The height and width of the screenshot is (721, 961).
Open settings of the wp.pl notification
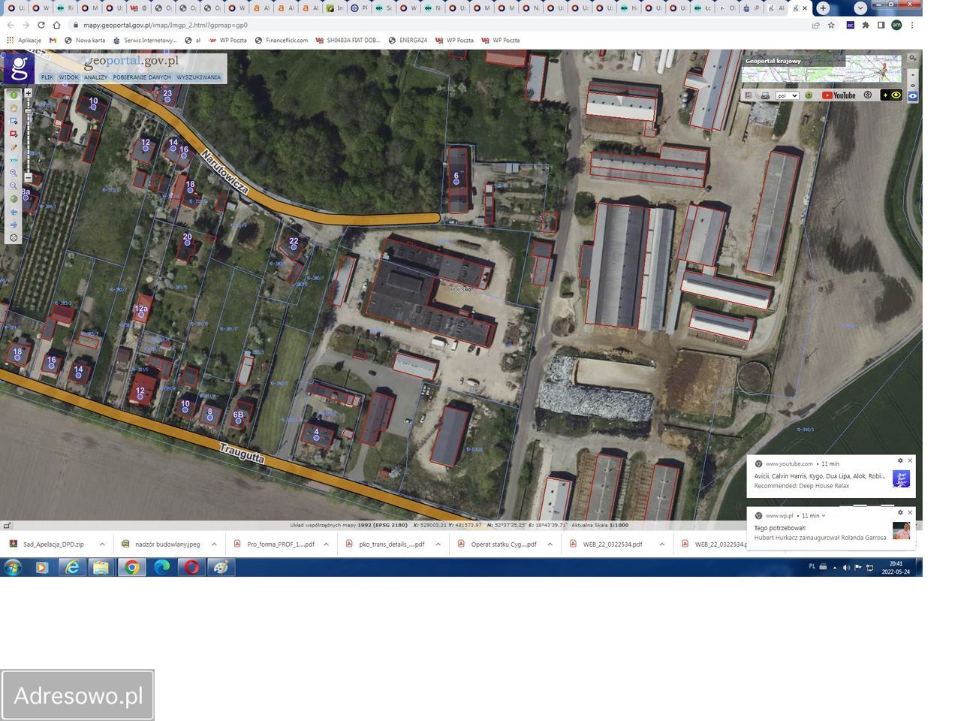click(x=900, y=513)
